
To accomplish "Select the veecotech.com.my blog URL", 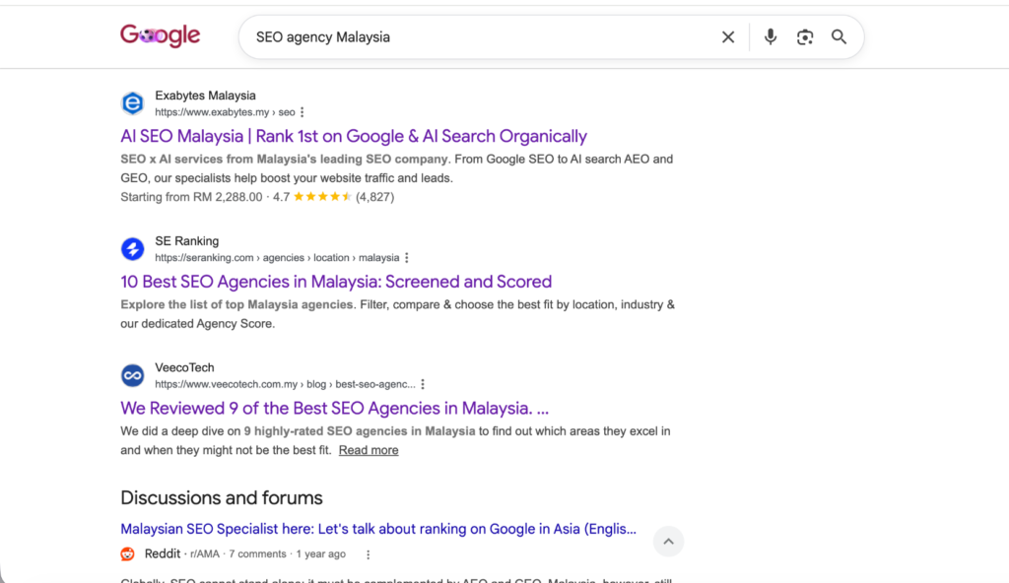I will click(285, 384).
